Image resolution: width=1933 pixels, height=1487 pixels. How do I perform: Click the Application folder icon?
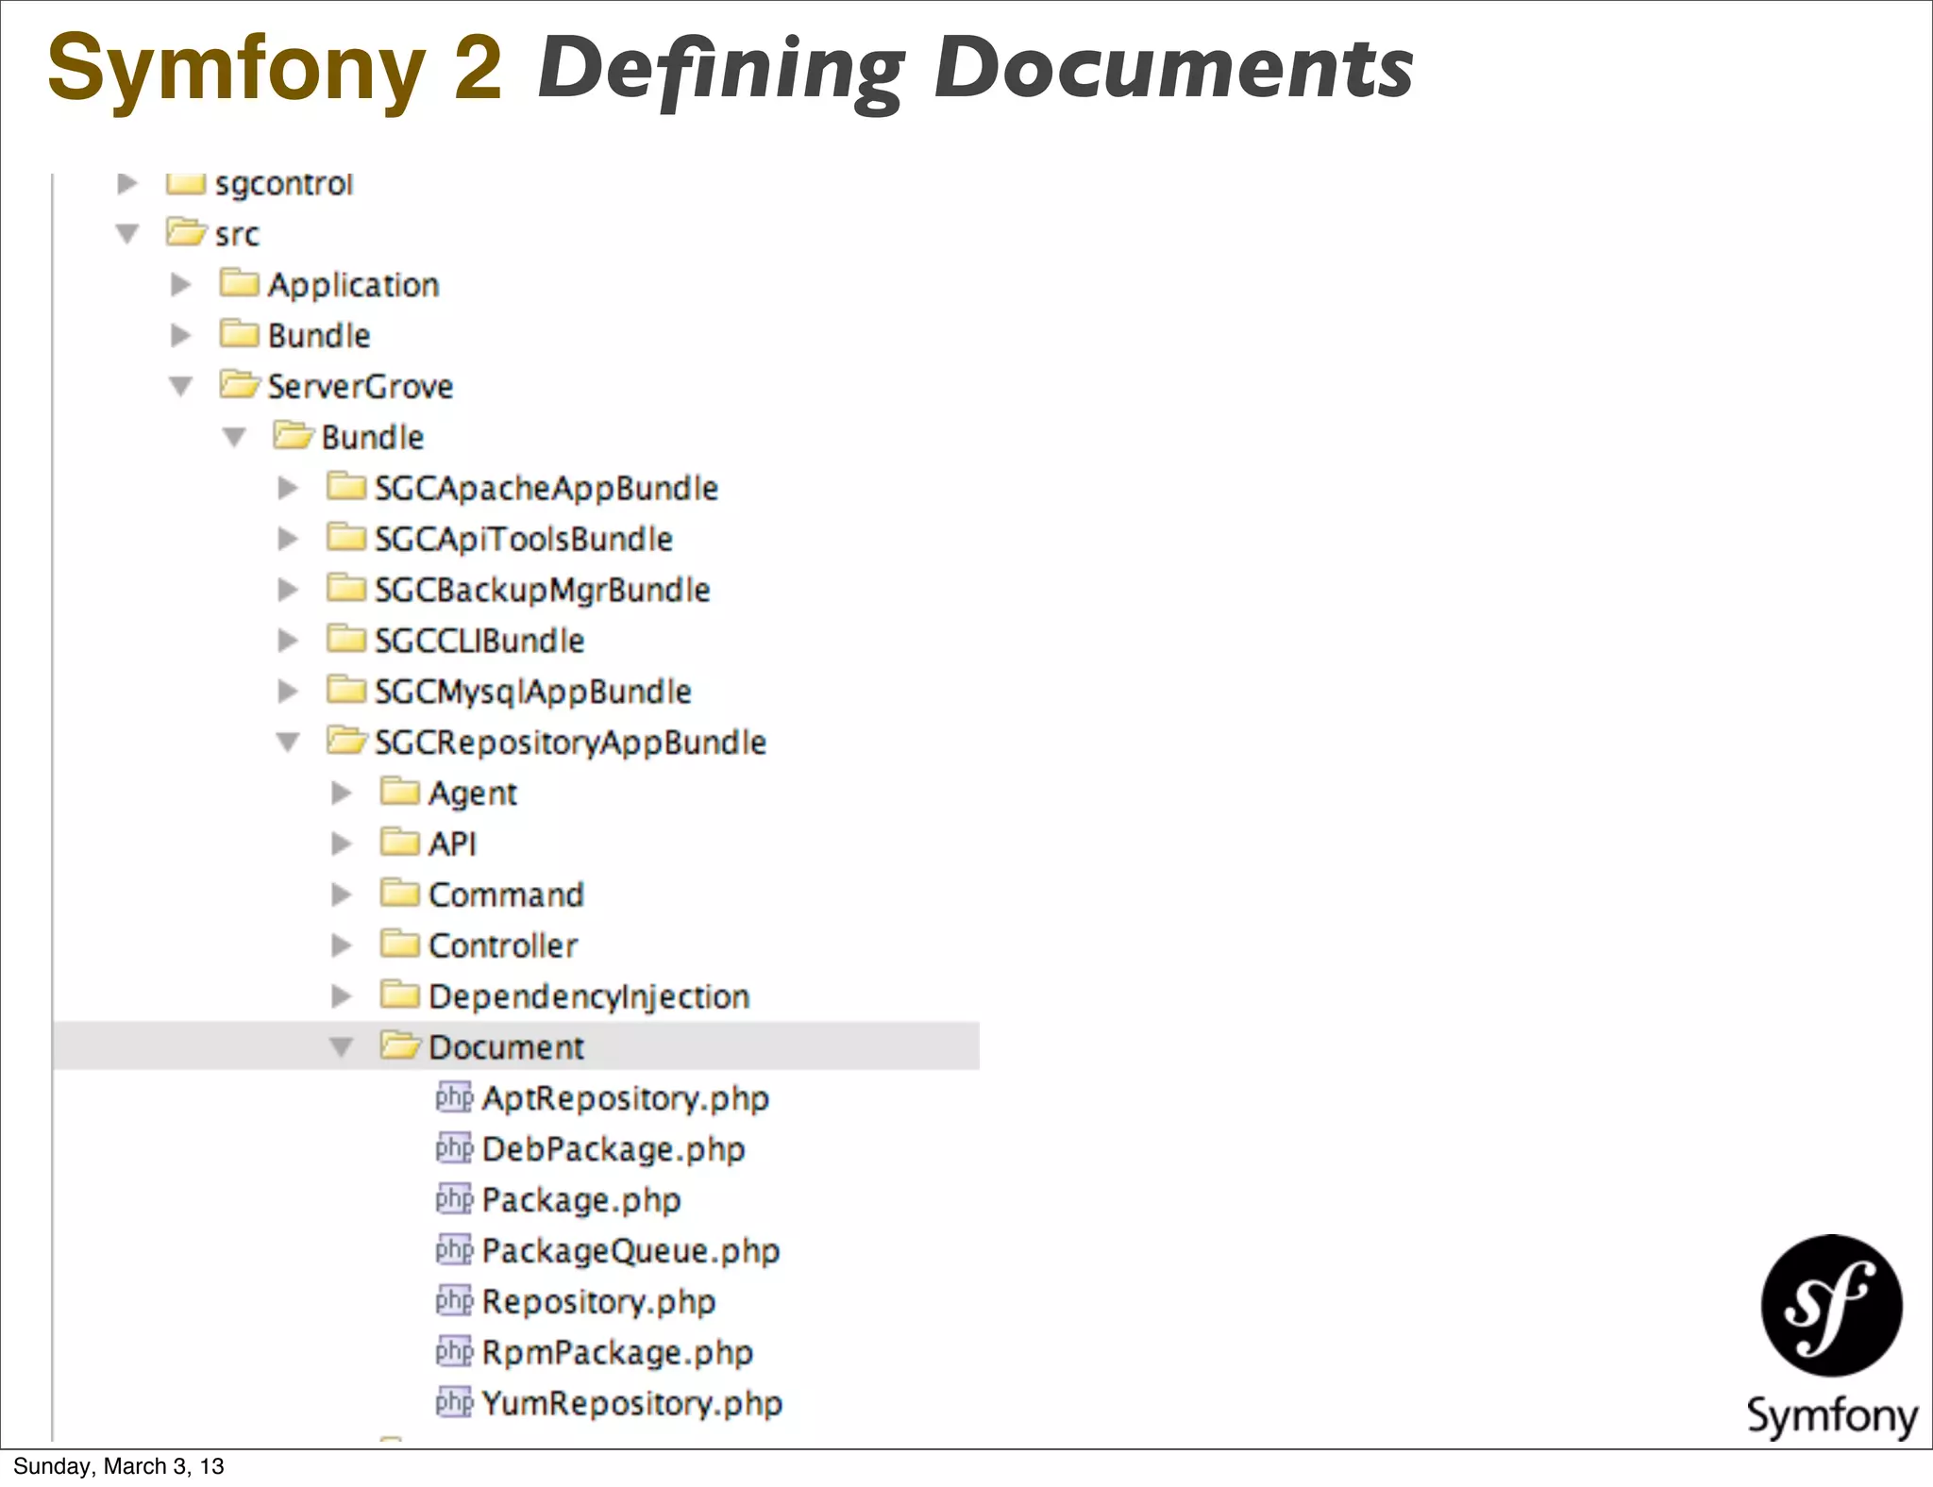click(239, 281)
